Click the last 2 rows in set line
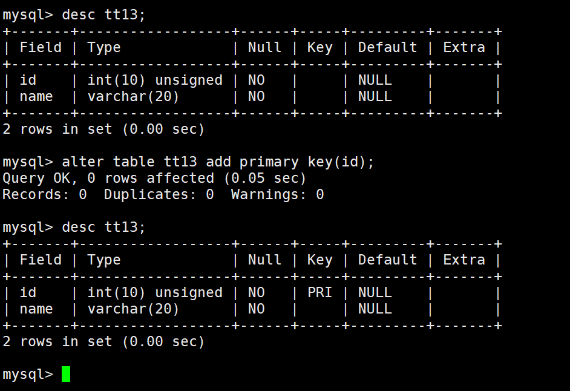This screenshot has width=570, height=391. pos(103,341)
